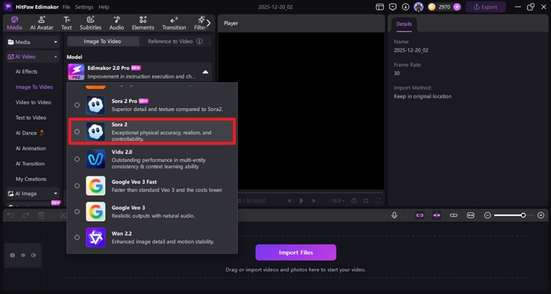Select Image To Video in sidebar
The image size is (551, 294).
point(34,87)
